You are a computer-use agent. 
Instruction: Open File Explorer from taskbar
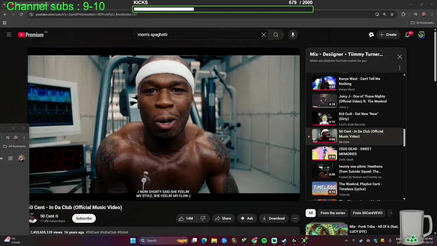(x=214, y=241)
